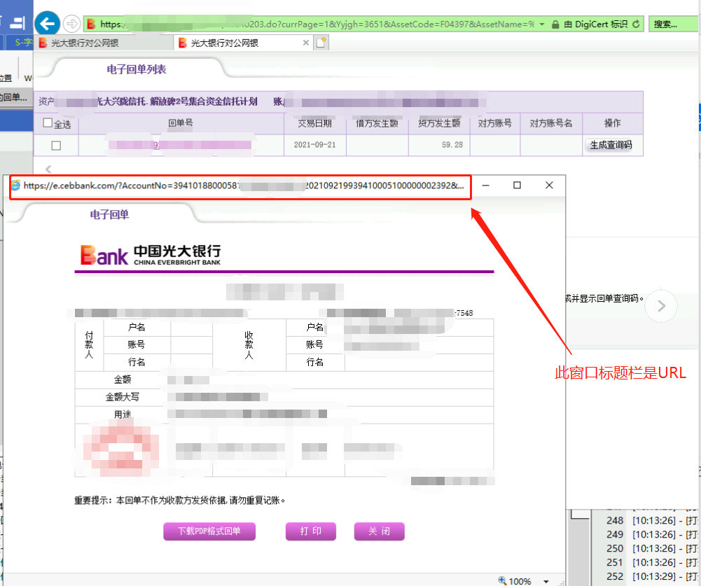The image size is (701, 586).
Task: Click the round next arrow on right panel
Action: 662,305
